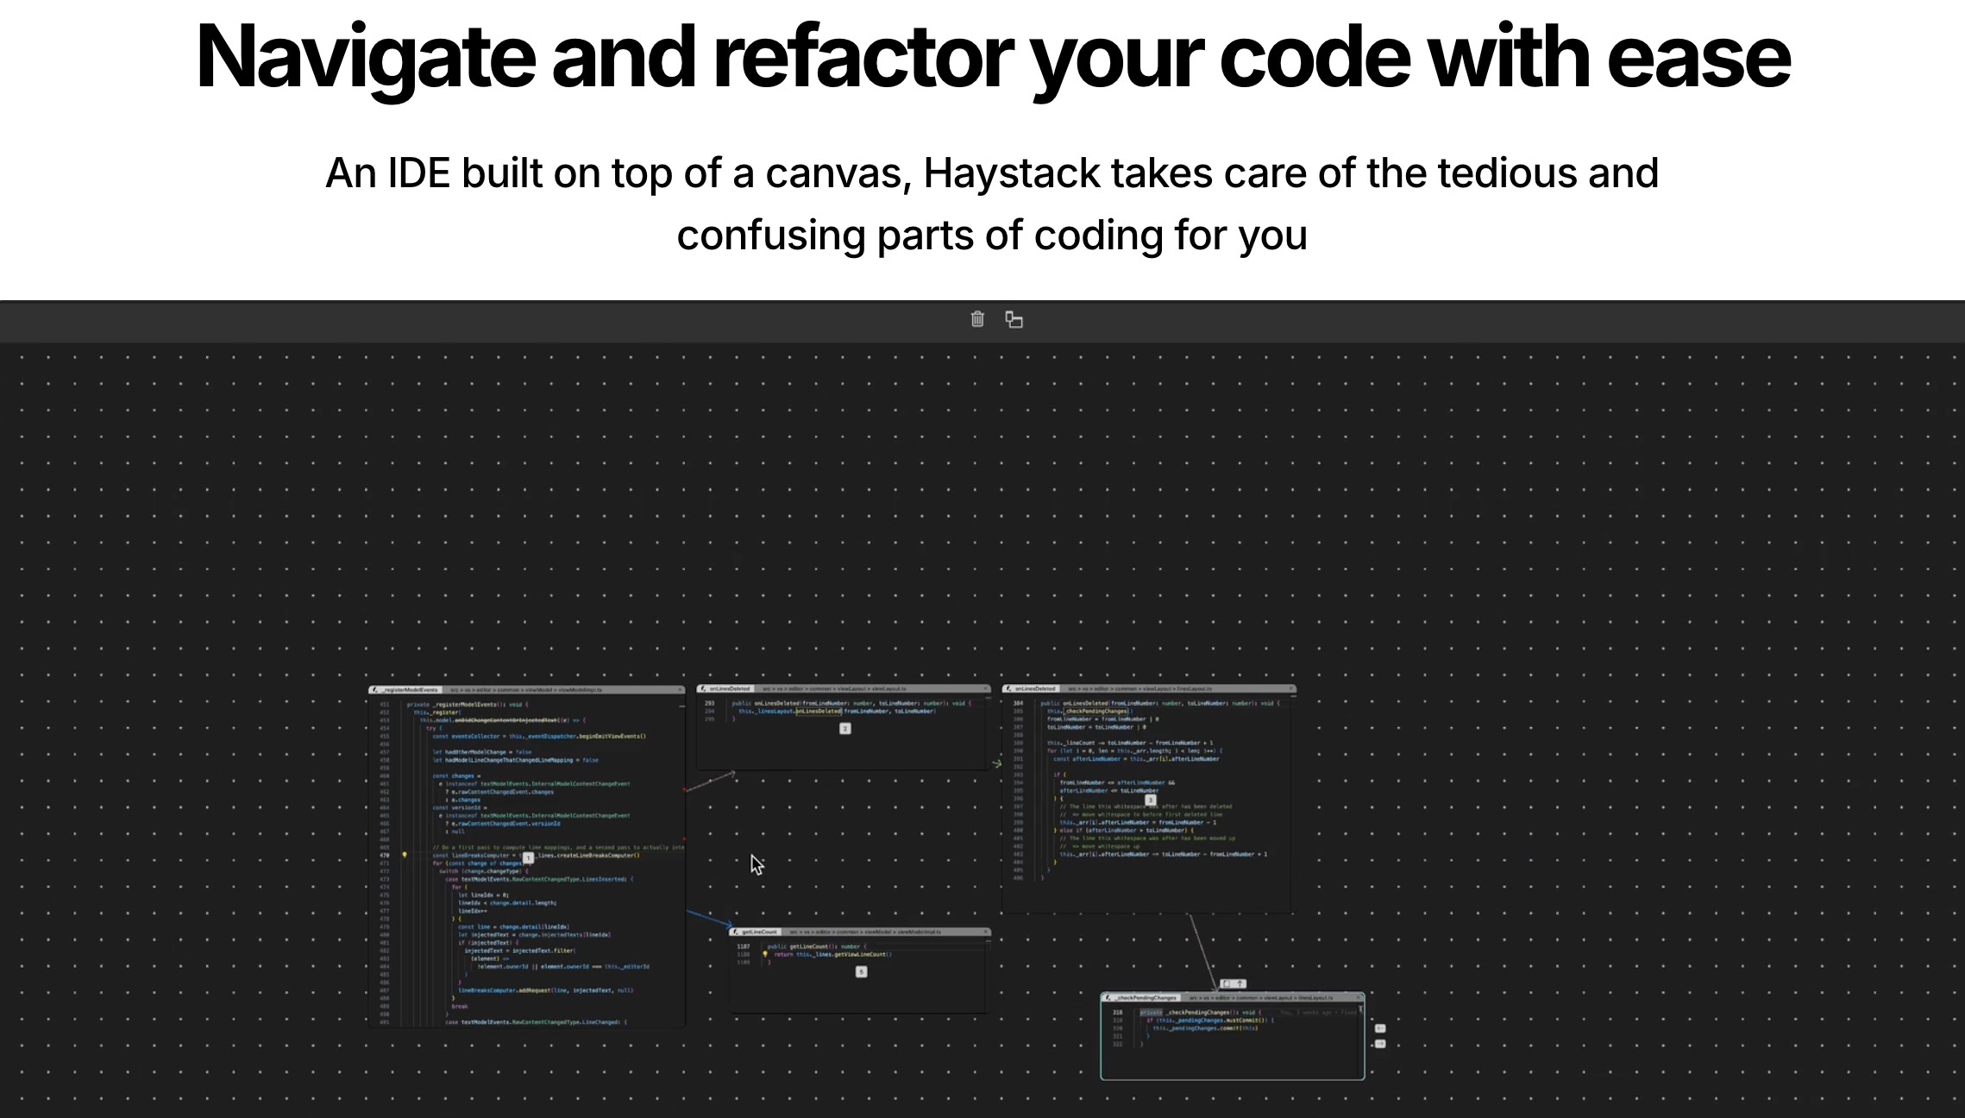Screen dimensions: 1965x1118
Task: Click the function icon on the getLineCount tab
Action: pos(735,932)
